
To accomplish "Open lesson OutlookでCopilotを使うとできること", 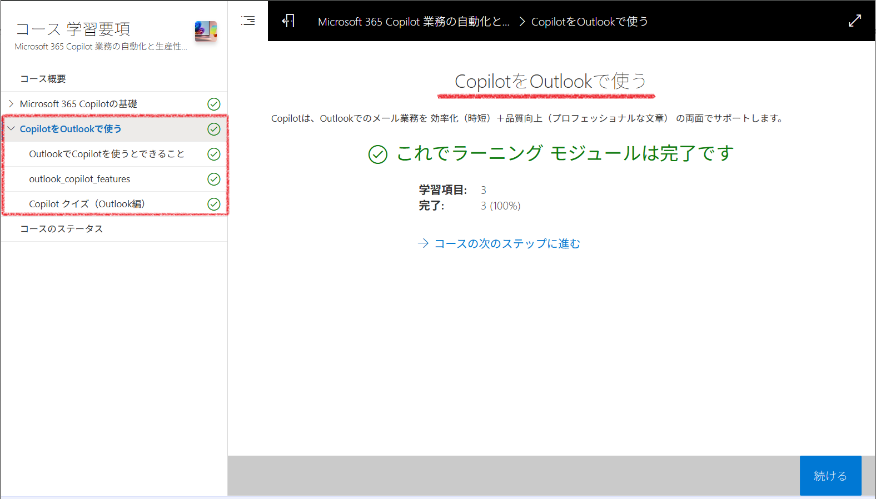I will [x=107, y=154].
